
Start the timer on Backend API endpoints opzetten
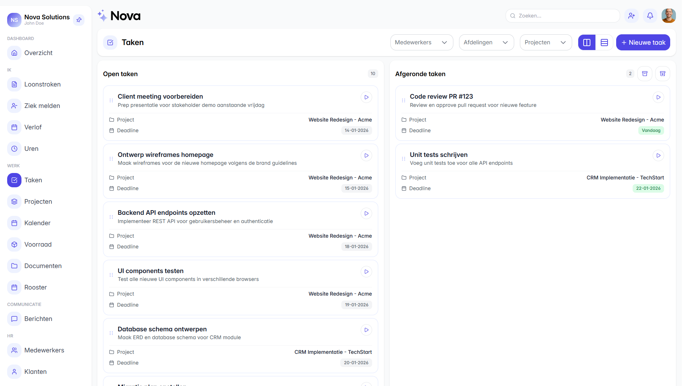[366, 213]
